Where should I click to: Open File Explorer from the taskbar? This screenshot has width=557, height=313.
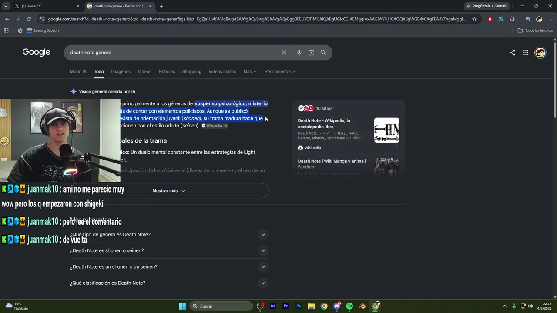click(311, 306)
